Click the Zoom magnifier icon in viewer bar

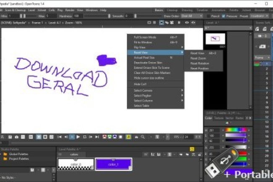(x=143, y=137)
